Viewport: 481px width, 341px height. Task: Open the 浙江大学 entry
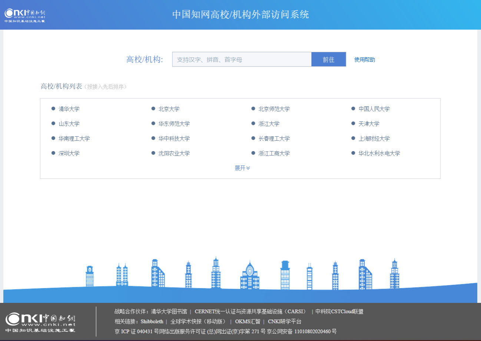click(269, 124)
